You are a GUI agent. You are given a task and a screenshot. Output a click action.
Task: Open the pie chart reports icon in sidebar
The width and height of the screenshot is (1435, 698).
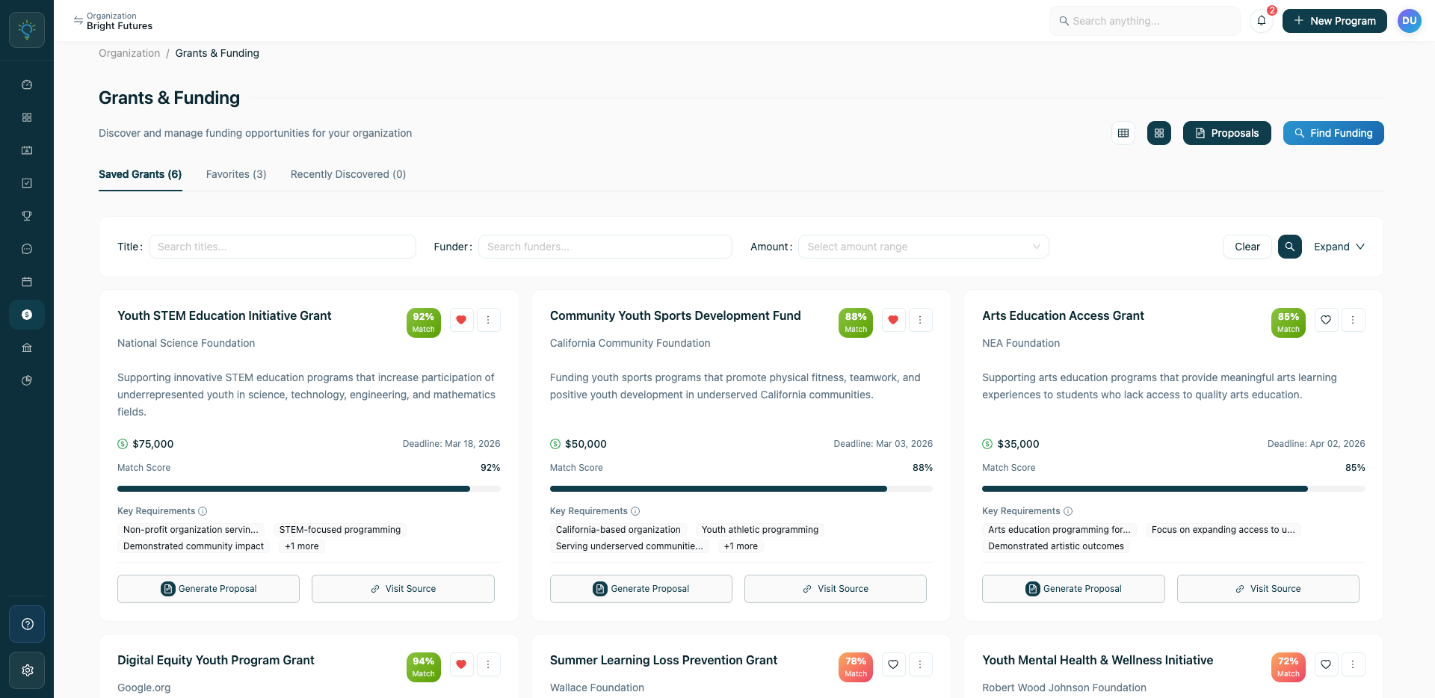(27, 380)
